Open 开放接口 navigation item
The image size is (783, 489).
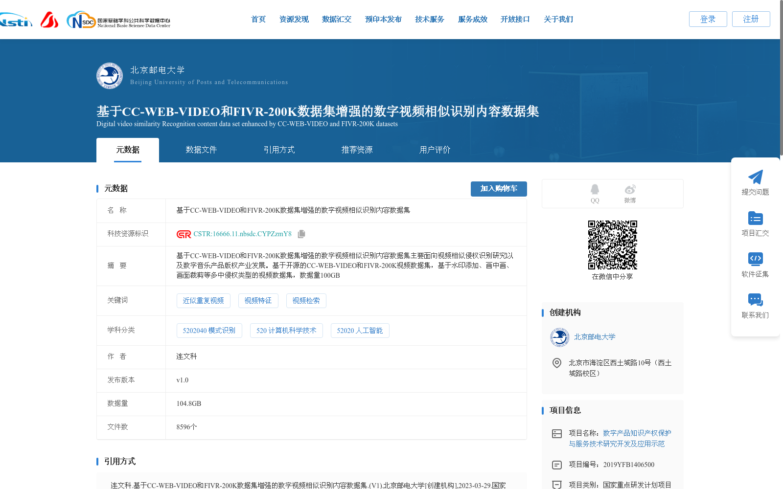click(515, 20)
